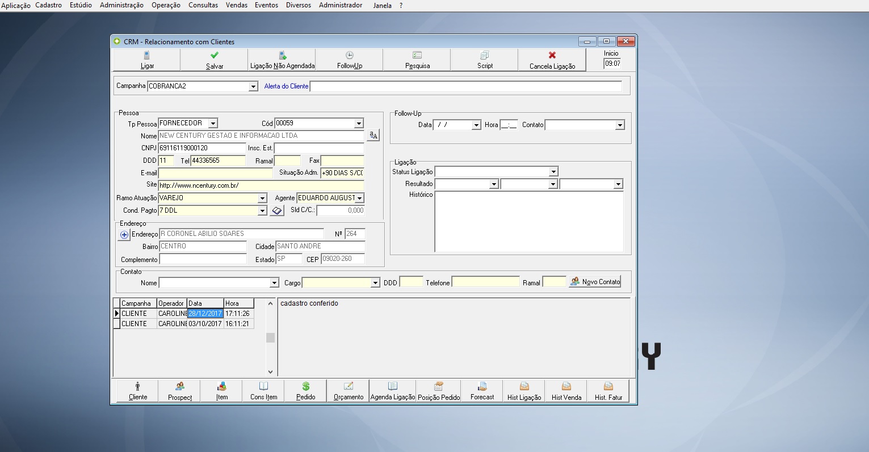The height and width of the screenshot is (452, 869).
Task: Open Pesquisa from the toolbar
Action: tap(417, 60)
